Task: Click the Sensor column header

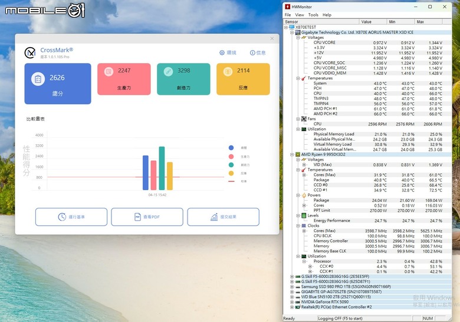Action: [x=321, y=22]
